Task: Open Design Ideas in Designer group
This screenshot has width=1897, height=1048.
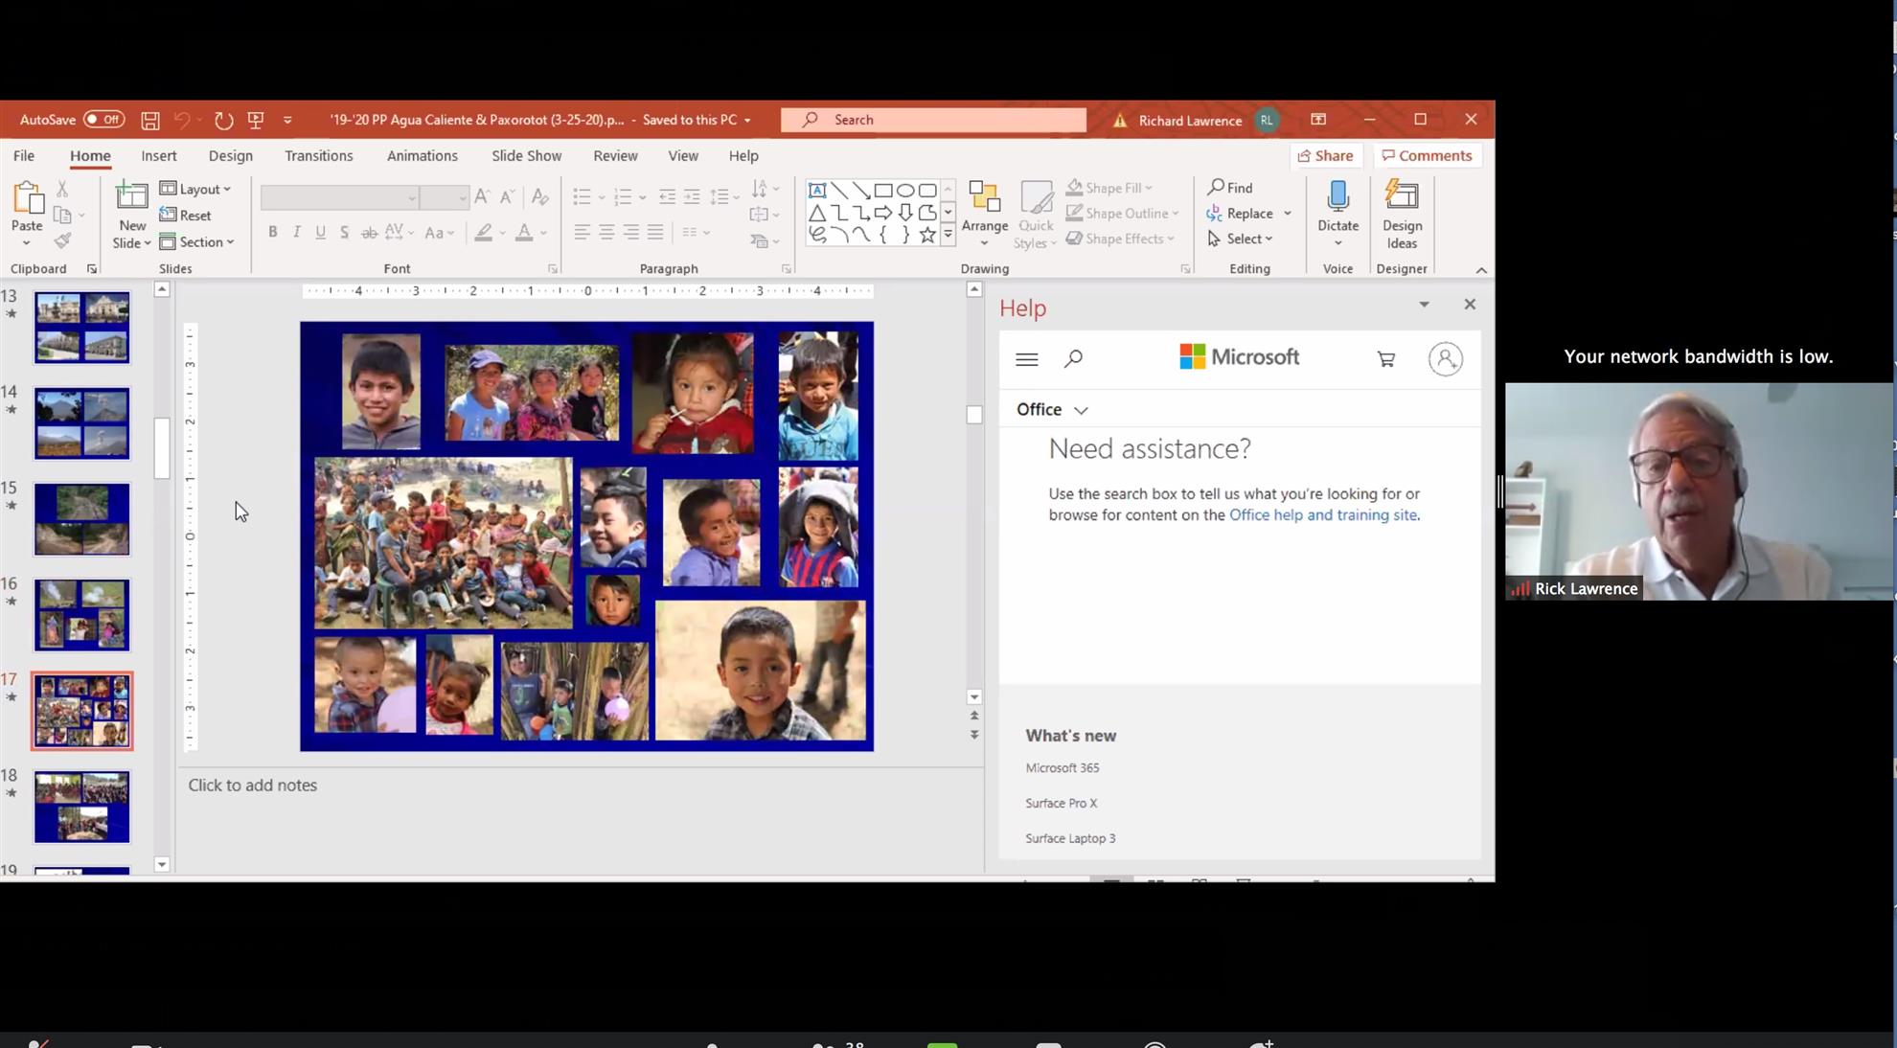Action: tap(1402, 215)
